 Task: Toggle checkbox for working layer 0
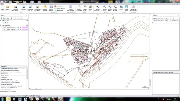pyautogui.click(x=5, y=23)
